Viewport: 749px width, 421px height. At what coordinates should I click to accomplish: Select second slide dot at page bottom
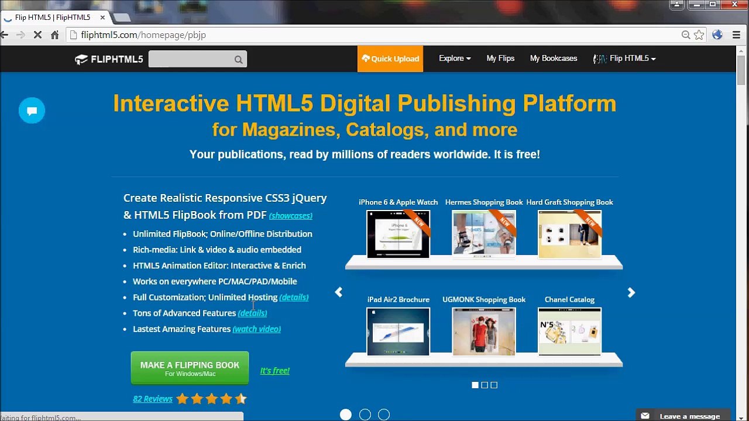tap(365, 415)
